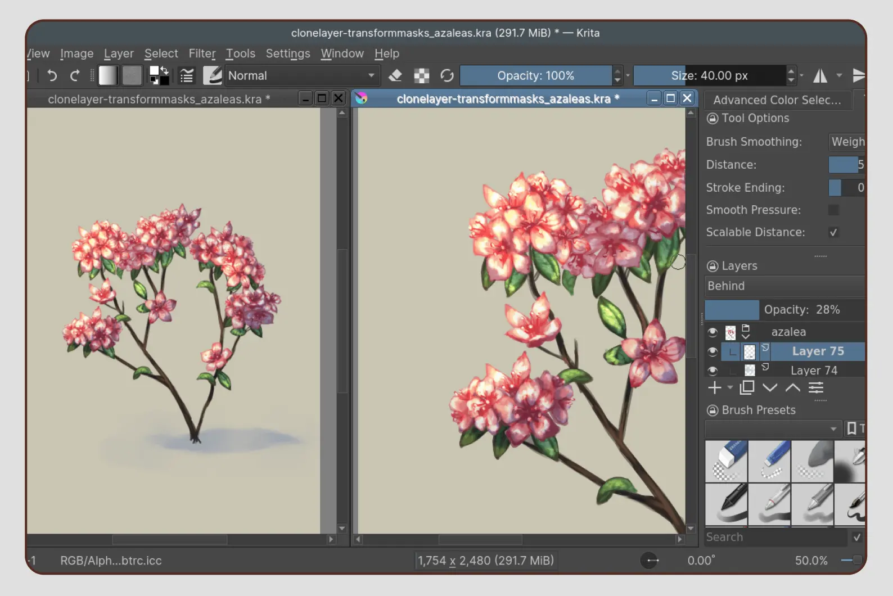Image resolution: width=893 pixels, height=596 pixels.
Task: Open the brush preset tag dropdown
Action: point(773,429)
